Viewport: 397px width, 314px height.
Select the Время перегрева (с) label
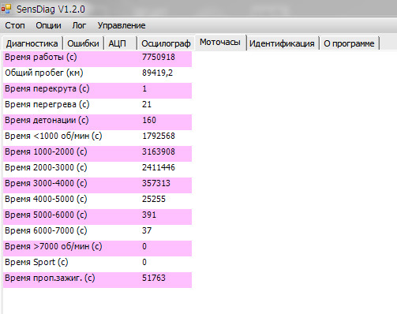[x=47, y=105]
